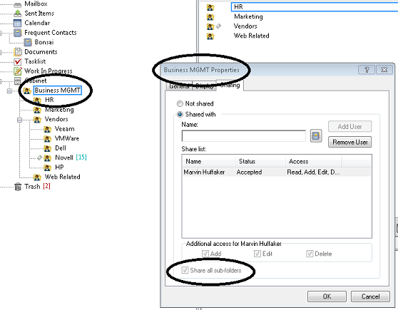
Task: Click the Tasklist checkmark icon
Action: click(x=18, y=61)
